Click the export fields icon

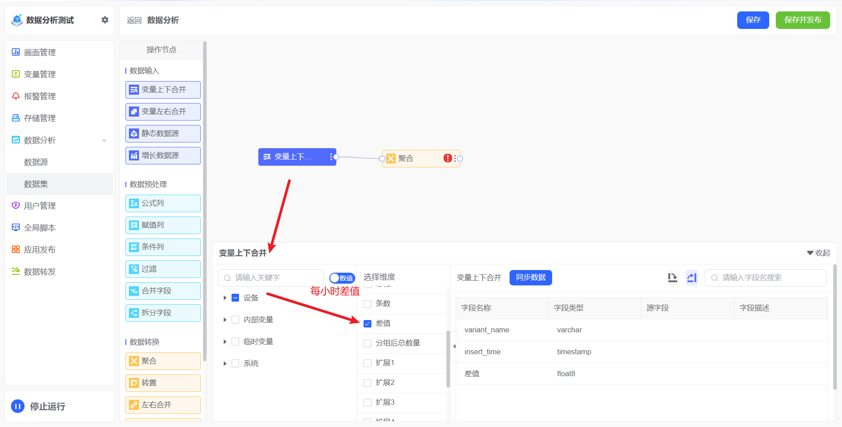click(x=672, y=278)
